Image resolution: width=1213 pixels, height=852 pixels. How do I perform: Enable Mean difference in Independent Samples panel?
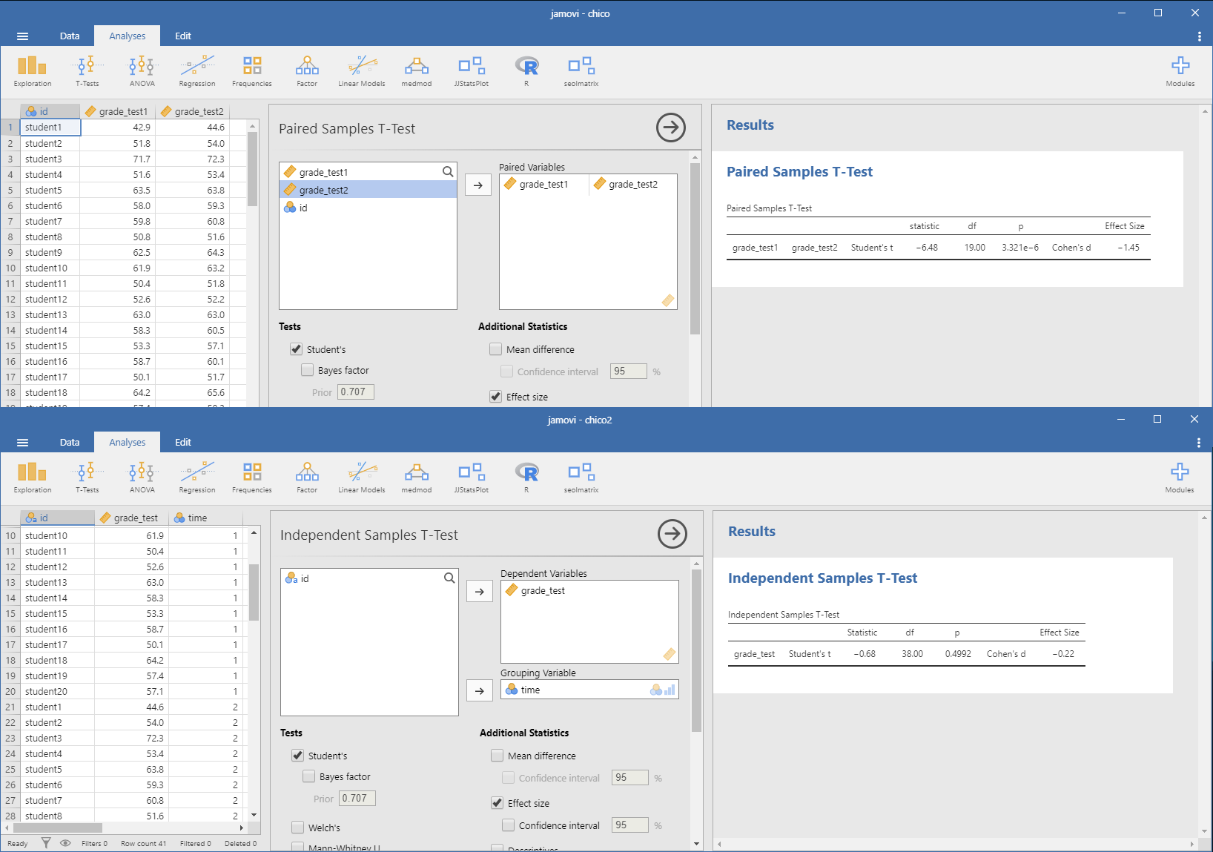pos(498,756)
